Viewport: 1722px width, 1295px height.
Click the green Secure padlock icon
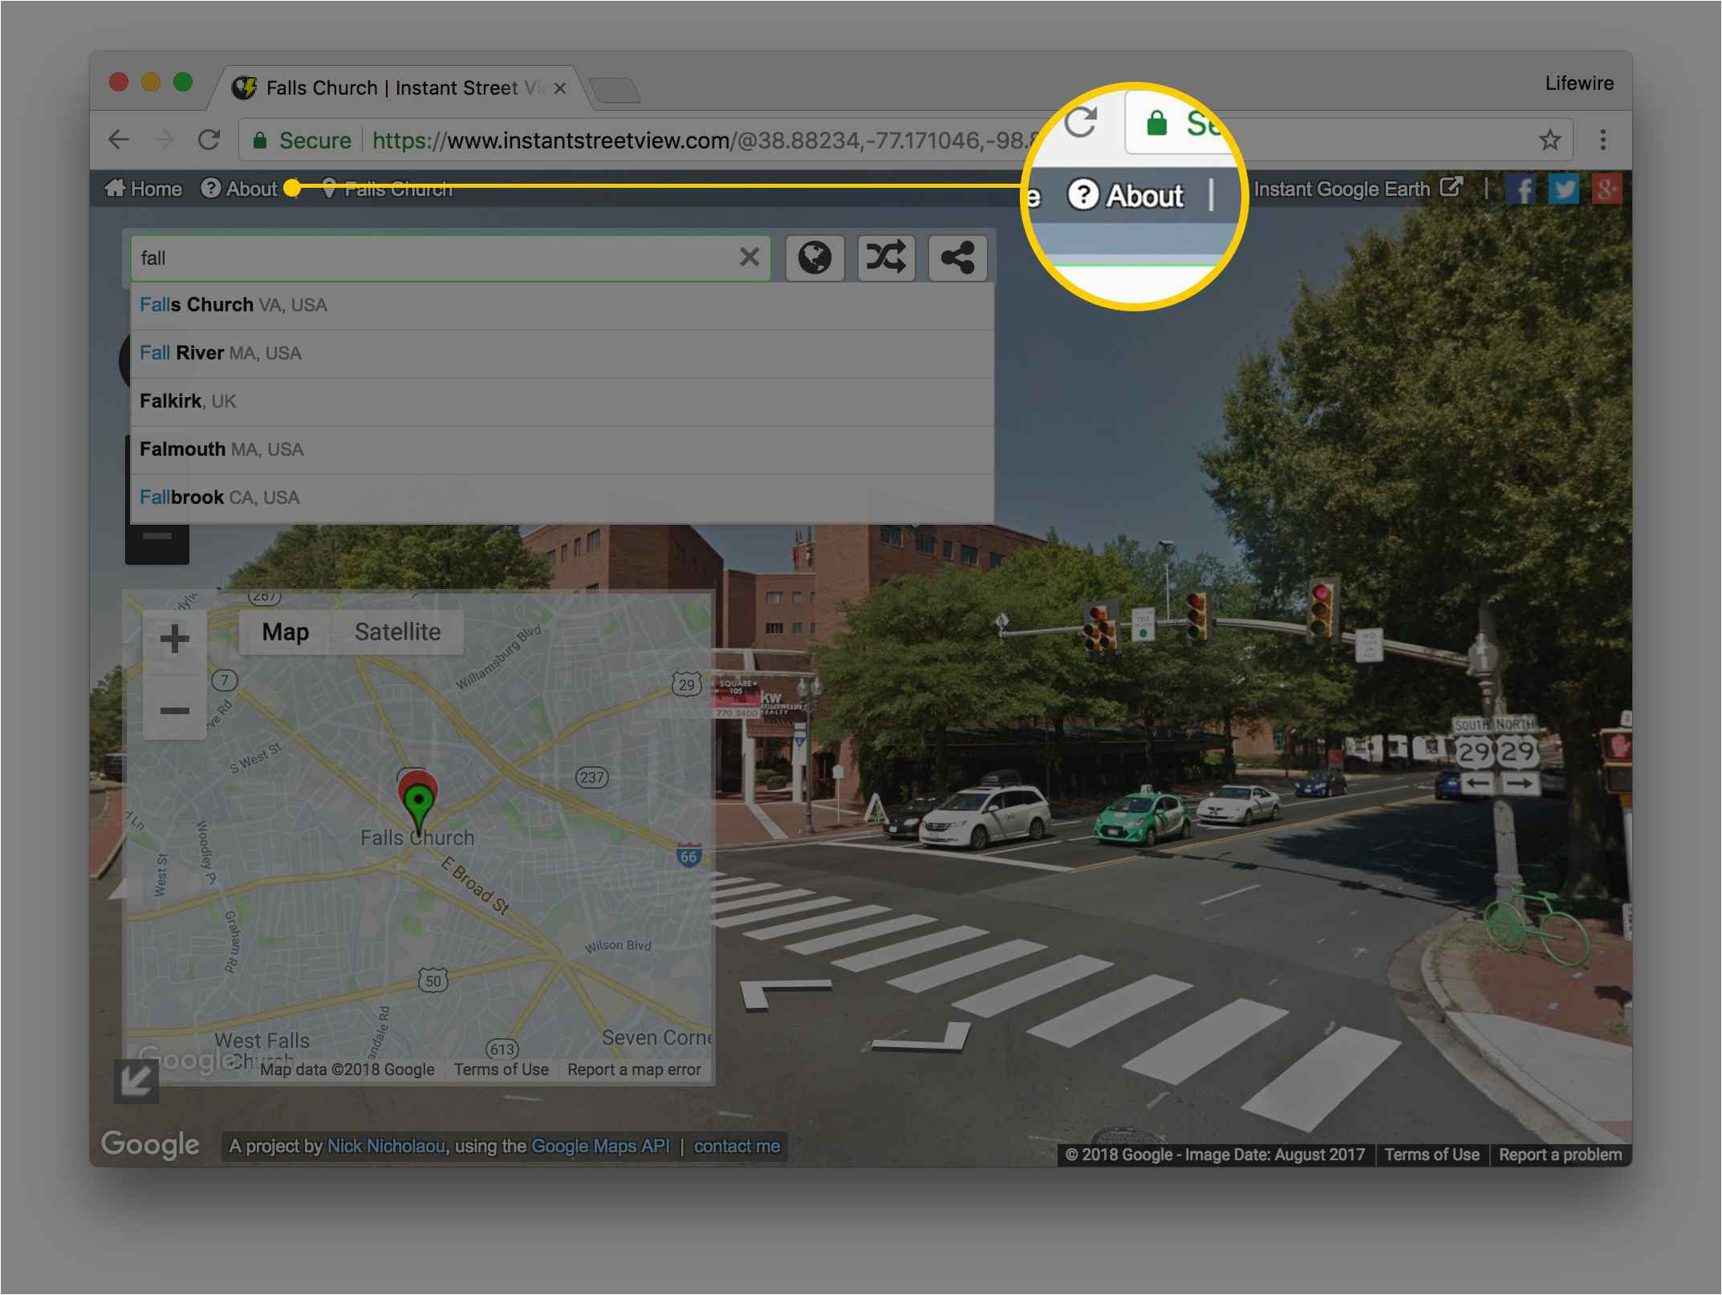[x=259, y=140]
